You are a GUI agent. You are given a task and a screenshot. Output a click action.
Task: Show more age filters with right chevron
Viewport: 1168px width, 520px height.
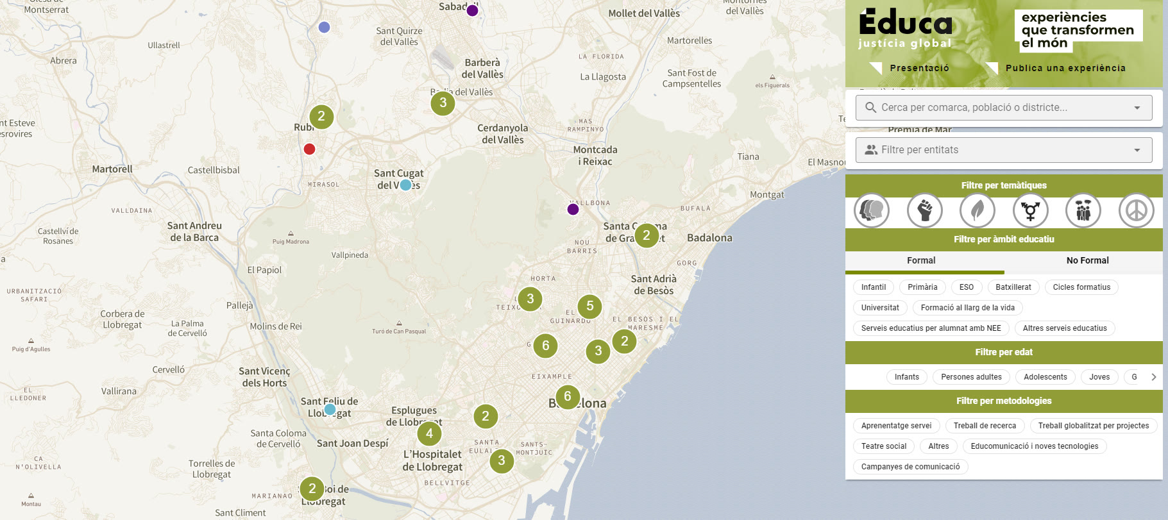tap(1153, 377)
